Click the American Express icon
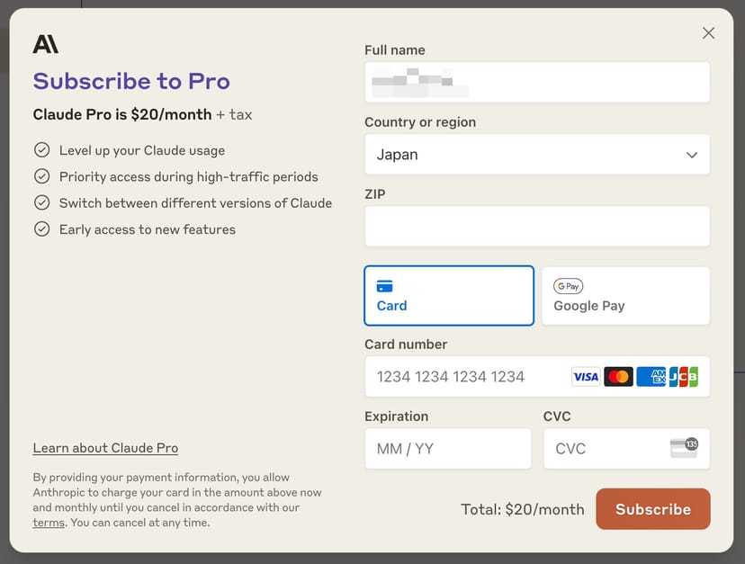Screen dimensions: 745x564 [651, 377]
